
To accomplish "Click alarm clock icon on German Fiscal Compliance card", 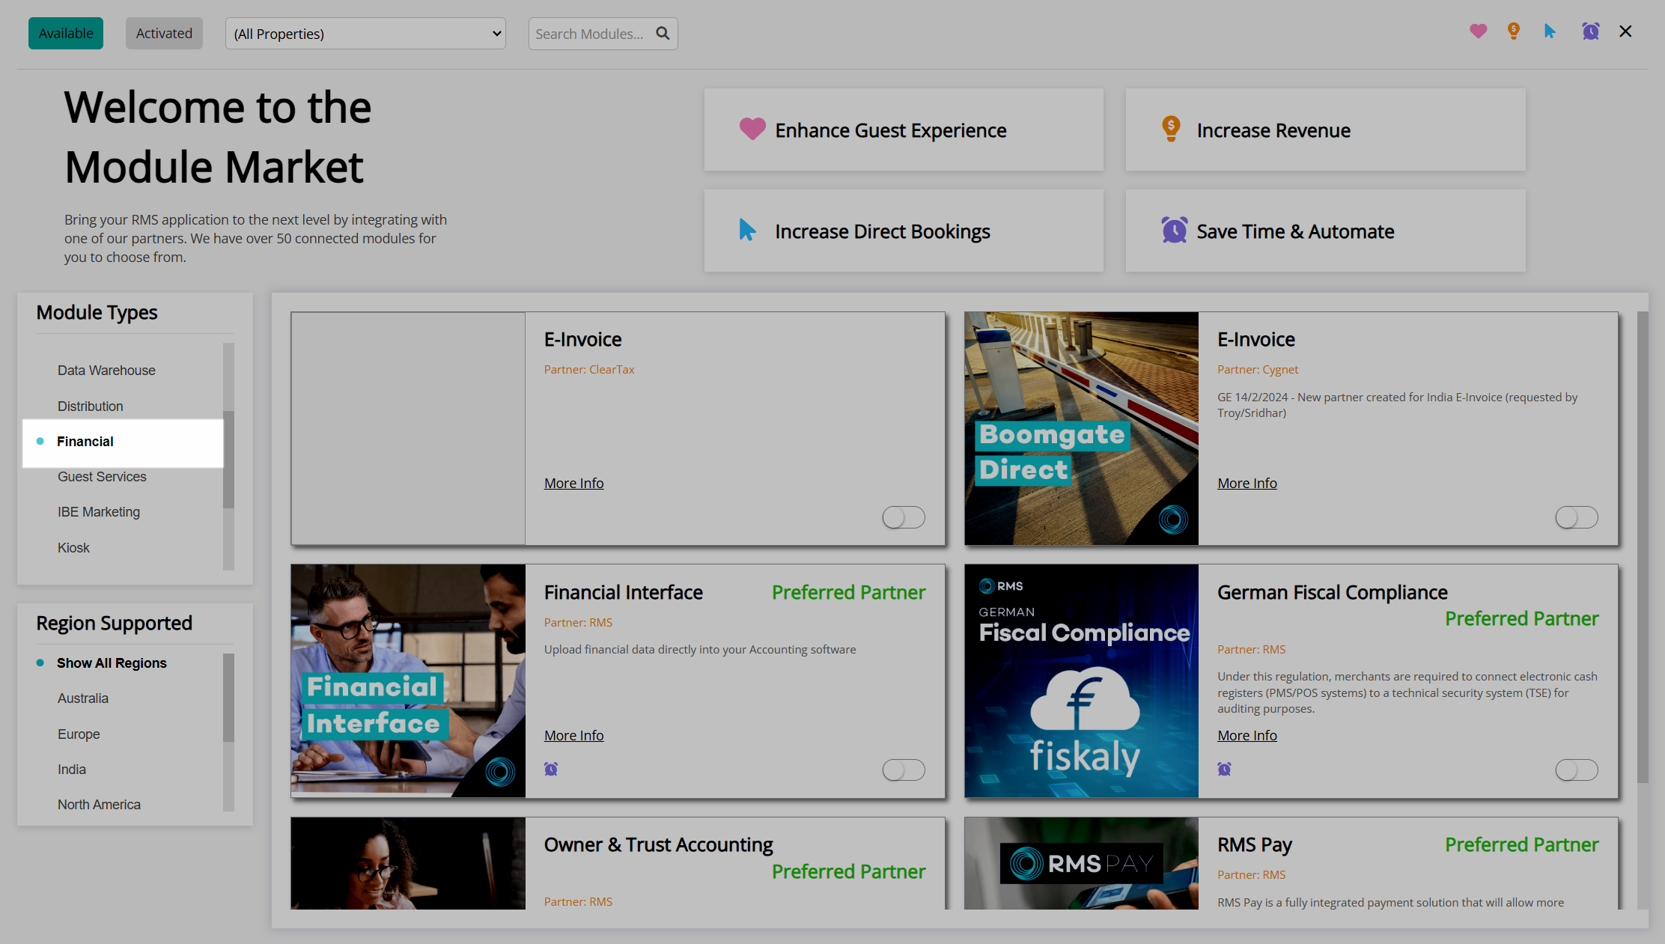I will [1224, 769].
